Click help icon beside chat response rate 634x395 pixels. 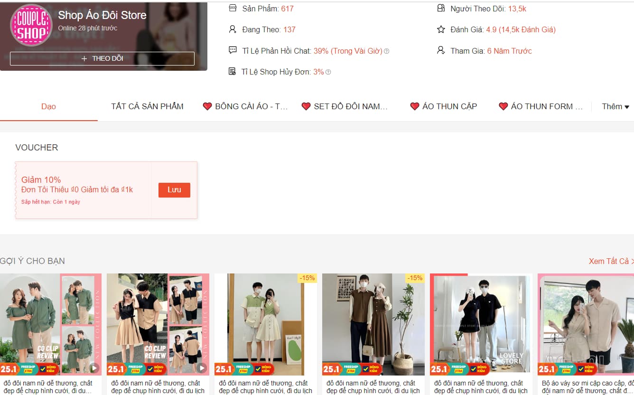(x=386, y=51)
